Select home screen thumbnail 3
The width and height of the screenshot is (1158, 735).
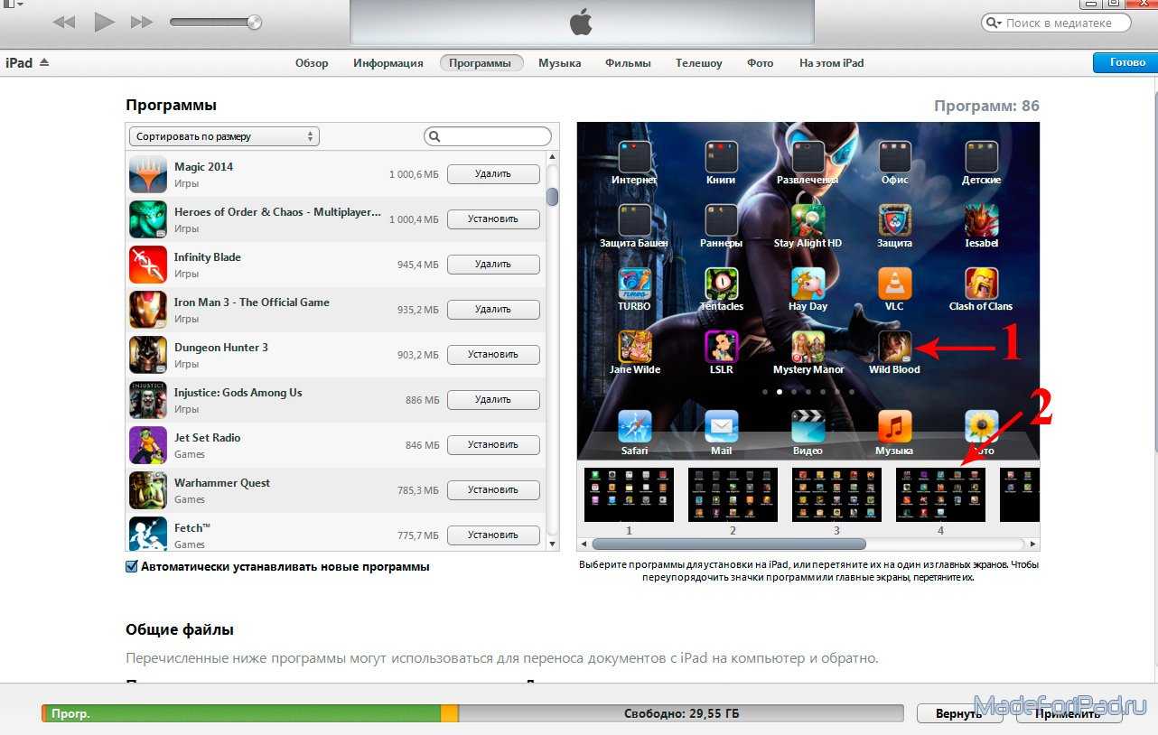836,494
